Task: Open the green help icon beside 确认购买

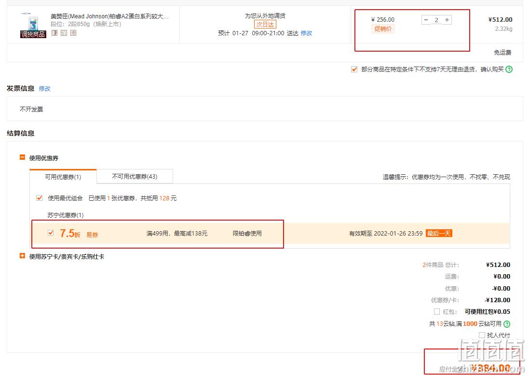Action: tap(509, 69)
